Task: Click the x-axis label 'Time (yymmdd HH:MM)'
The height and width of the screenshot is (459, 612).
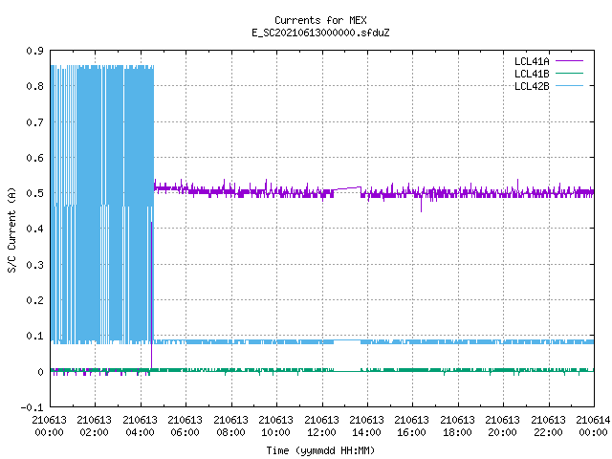Action: pyautogui.click(x=320, y=450)
